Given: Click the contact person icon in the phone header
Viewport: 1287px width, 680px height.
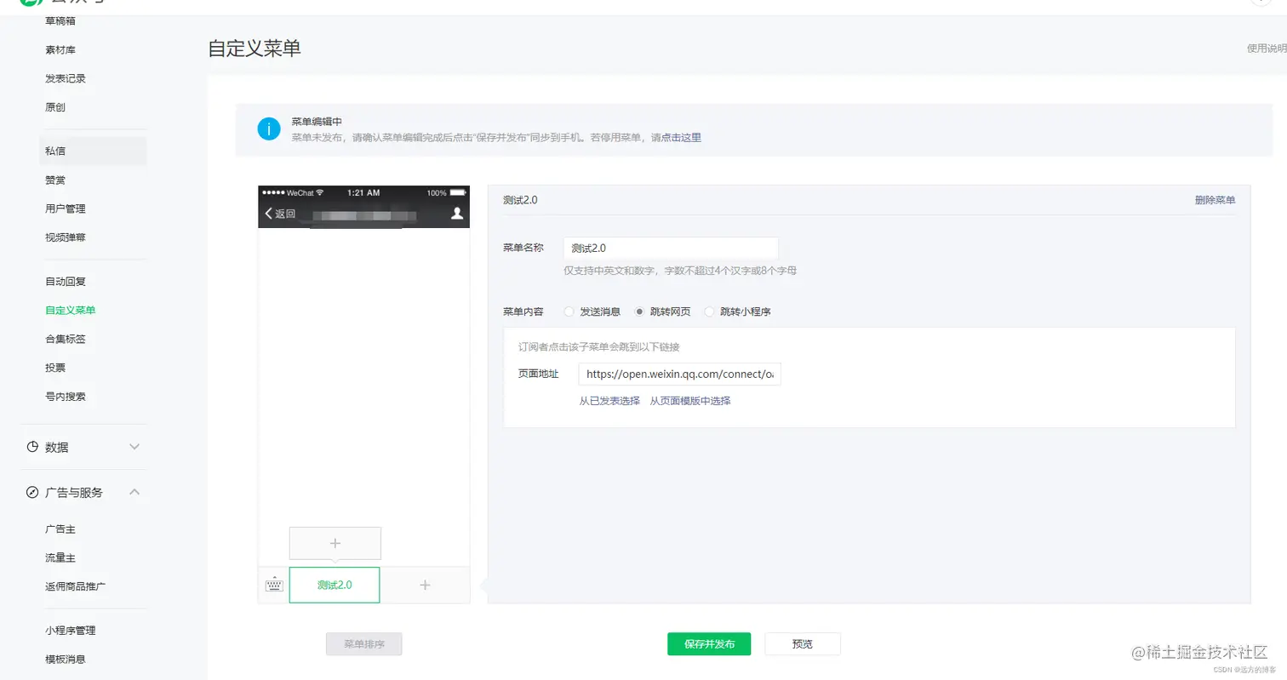Looking at the screenshot, I should pyautogui.click(x=457, y=214).
